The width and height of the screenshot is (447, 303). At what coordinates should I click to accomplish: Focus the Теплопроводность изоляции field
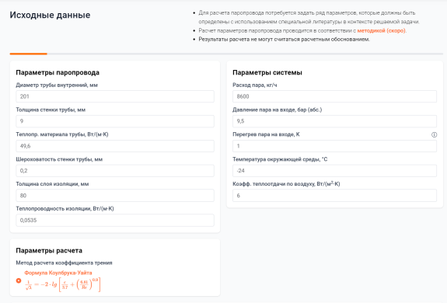pyautogui.click(x=115, y=221)
